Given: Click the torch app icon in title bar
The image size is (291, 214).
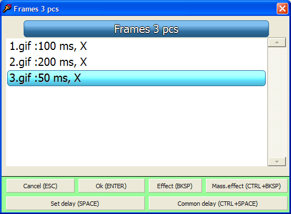Looking at the screenshot, I should 7,8.
